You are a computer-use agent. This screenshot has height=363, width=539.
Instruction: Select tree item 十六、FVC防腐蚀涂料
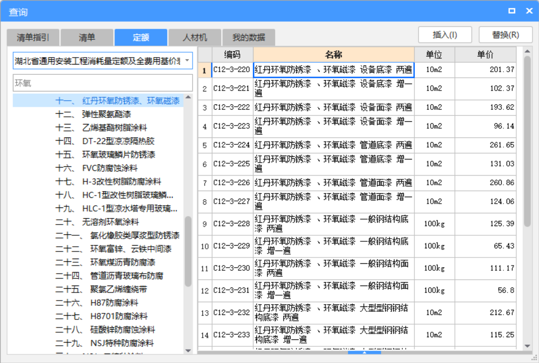click(97, 168)
